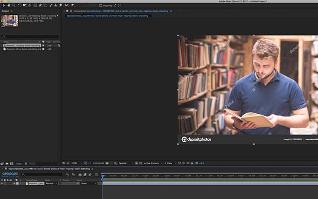The image size is (318, 199).
Task: Open the Graph Editor in timeline
Action: (x=96, y=175)
